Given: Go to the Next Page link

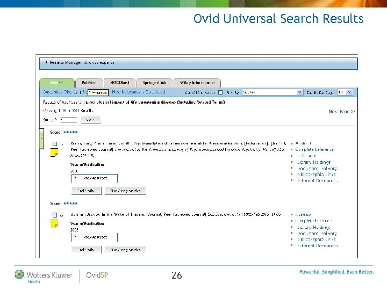Looking at the screenshot, I should click(x=342, y=112).
